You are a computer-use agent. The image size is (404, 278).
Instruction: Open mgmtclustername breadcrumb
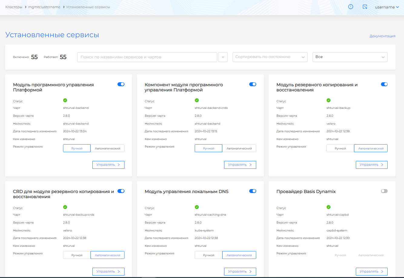tap(44, 7)
